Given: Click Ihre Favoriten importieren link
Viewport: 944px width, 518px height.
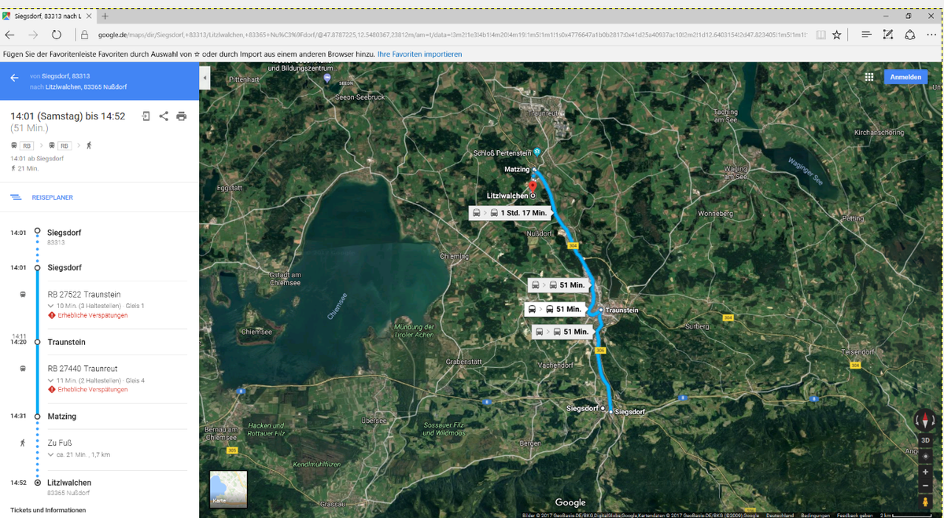Looking at the screenshot, I should (419, 54).
